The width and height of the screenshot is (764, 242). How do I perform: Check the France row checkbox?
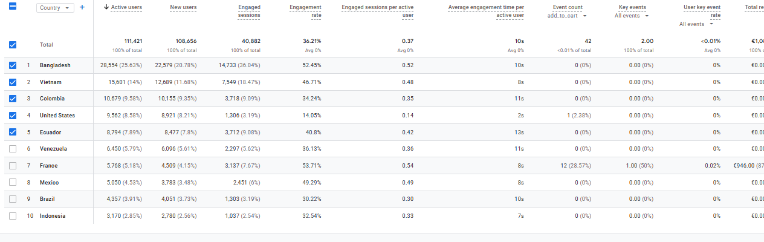tap(13, 166)
